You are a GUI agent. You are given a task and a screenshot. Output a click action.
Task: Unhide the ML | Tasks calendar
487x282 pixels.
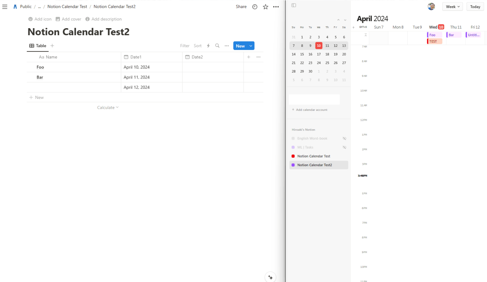[344, 147]
